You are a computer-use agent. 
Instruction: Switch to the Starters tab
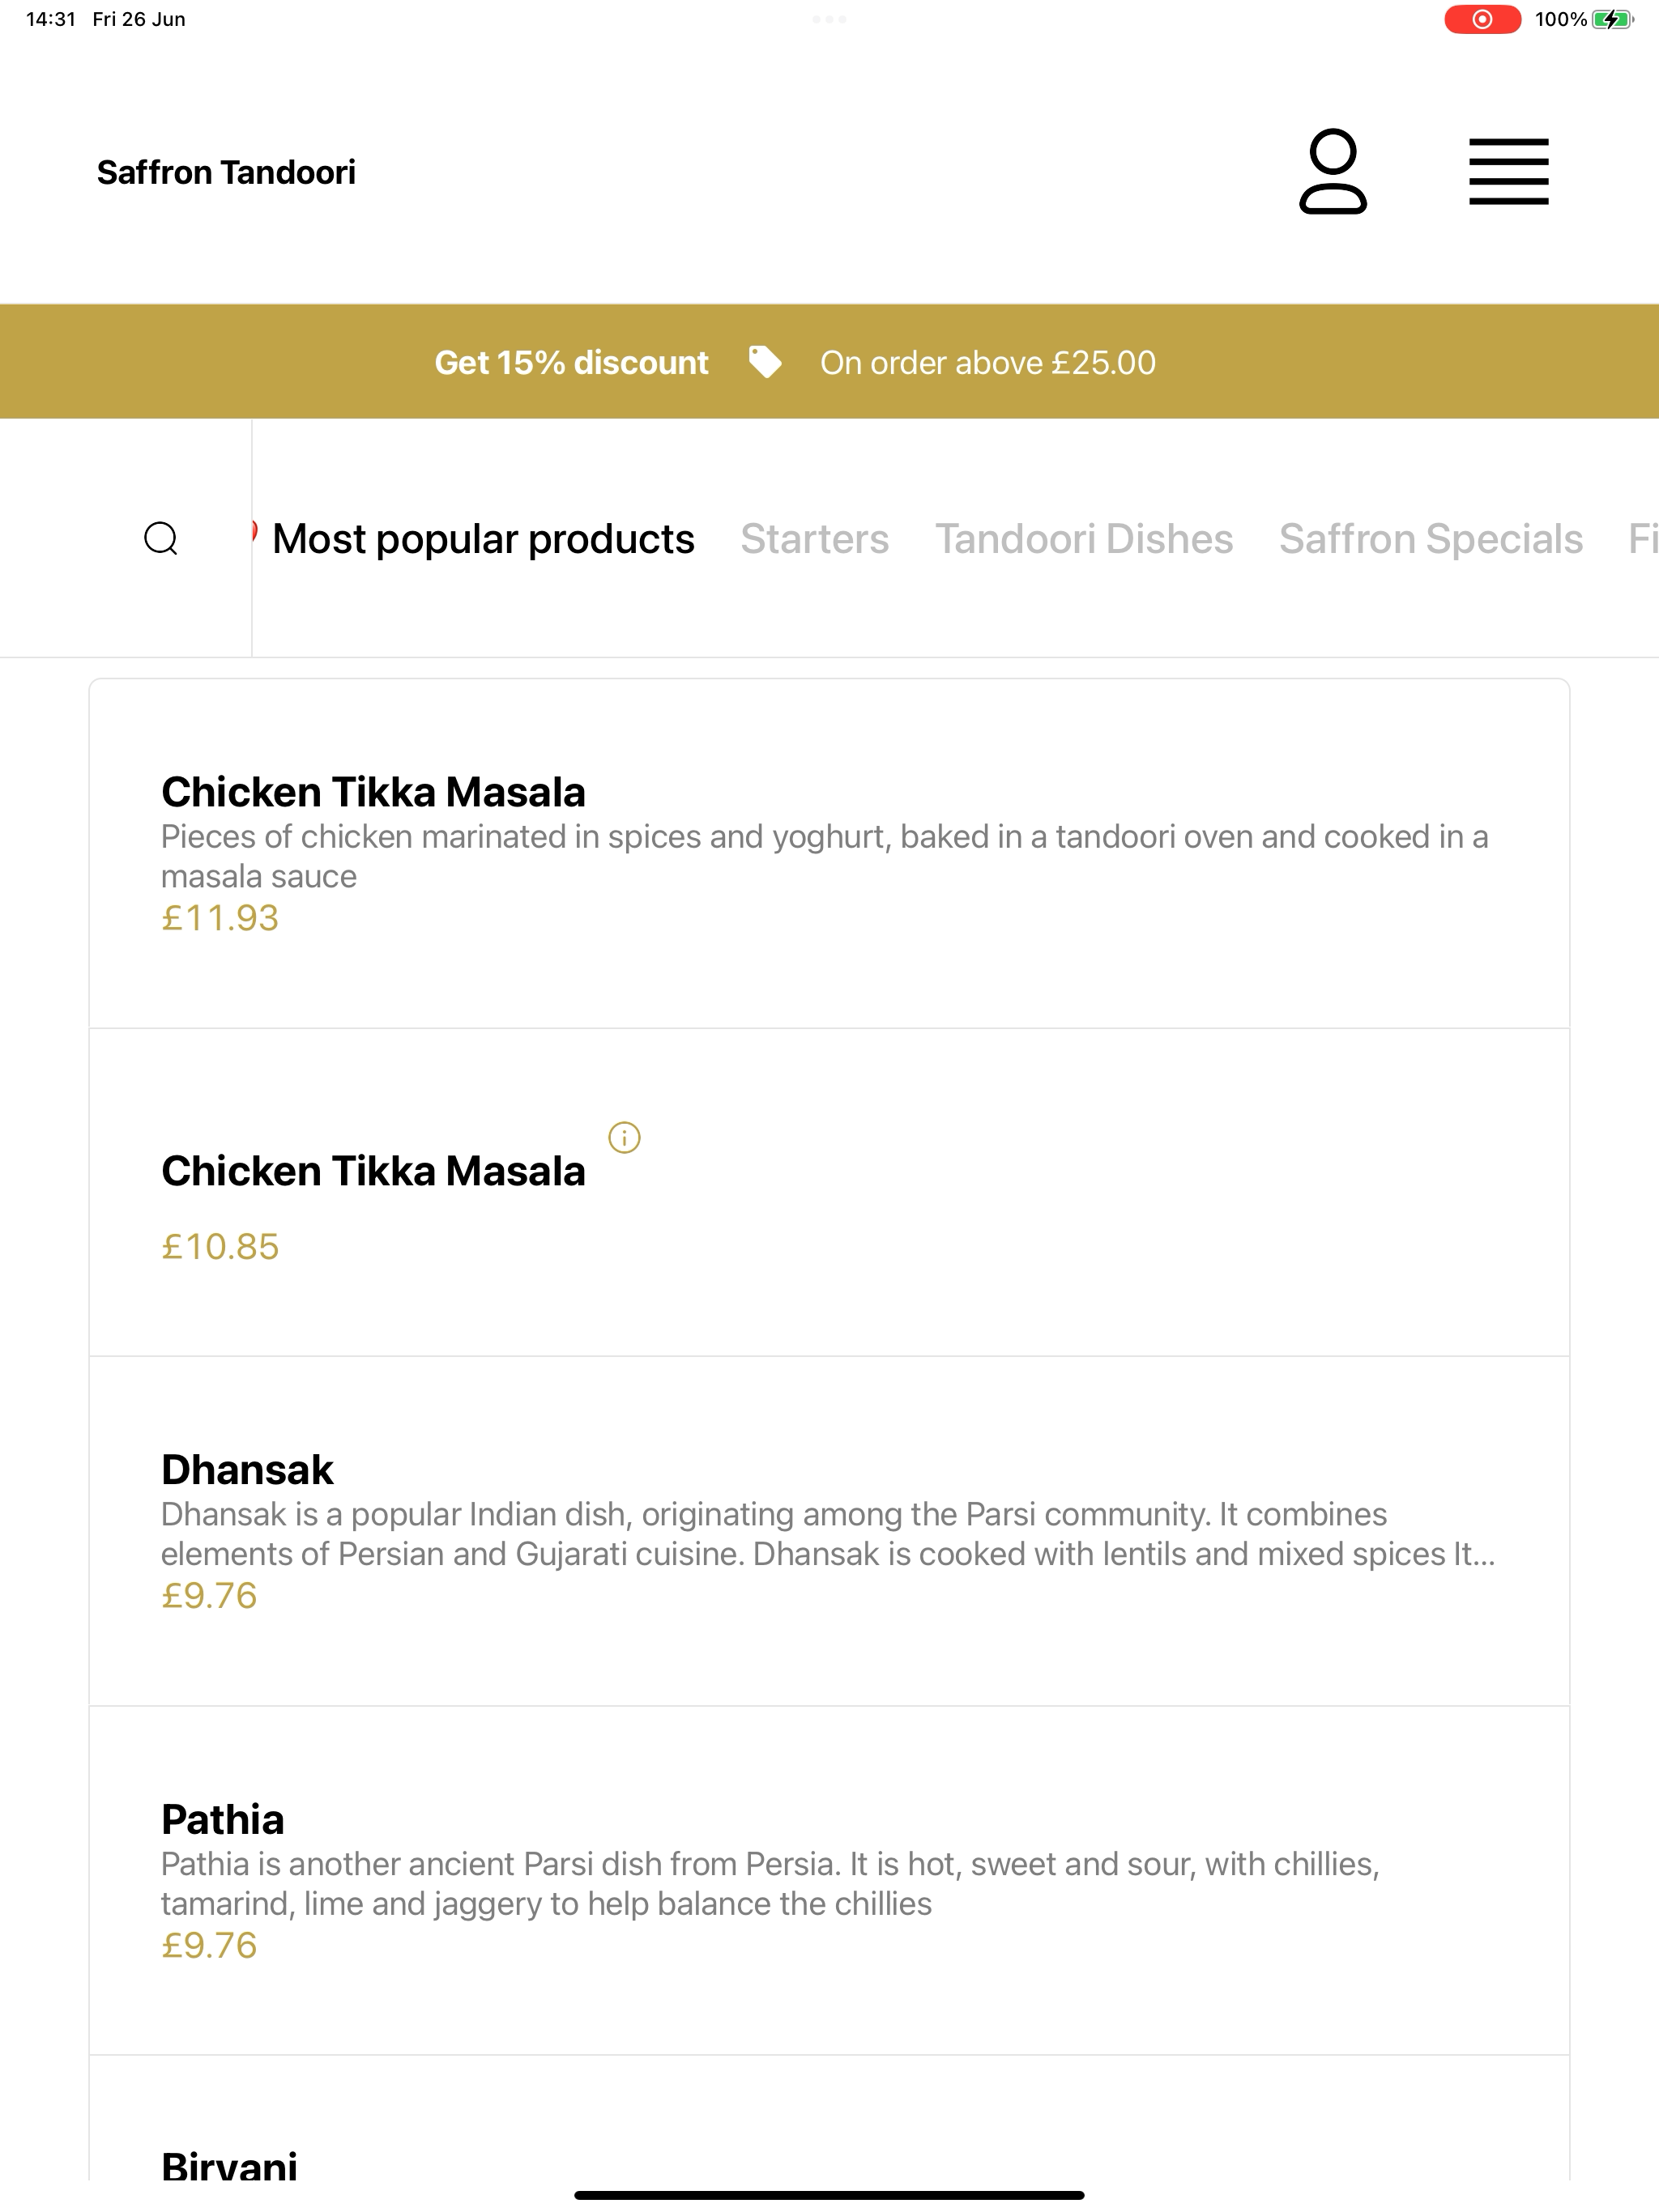coord(814,539)
